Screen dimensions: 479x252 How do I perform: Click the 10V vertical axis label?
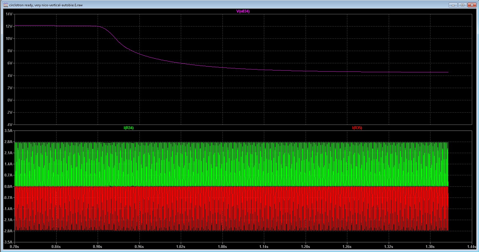click(9, 38)
